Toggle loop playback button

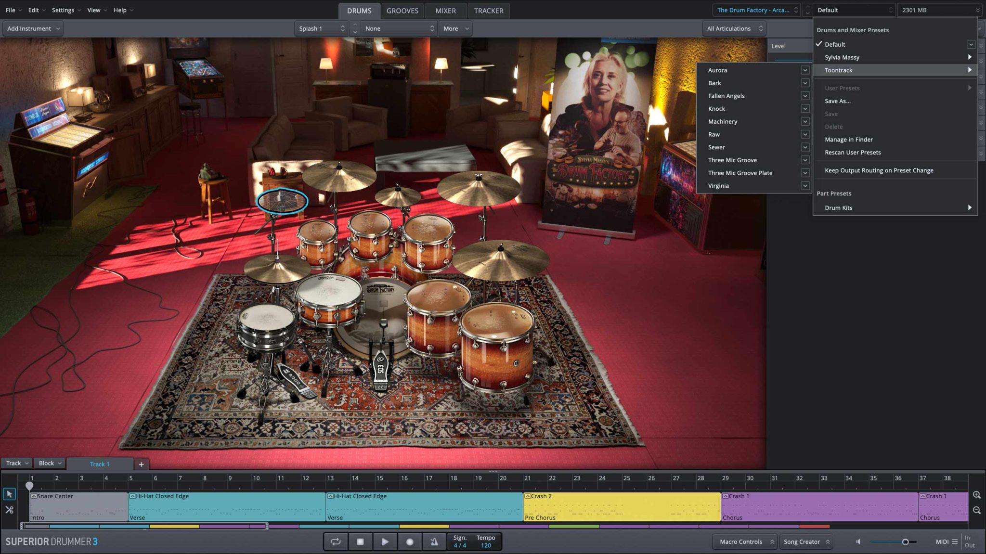336,541
